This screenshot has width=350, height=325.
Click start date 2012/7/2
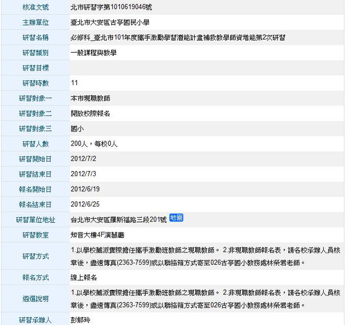(x=83, y=159)
